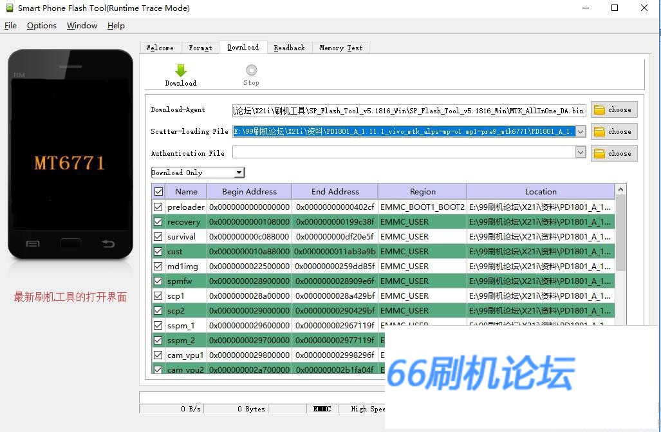Select the preloader row location cell
Image resolution: width=661 pixels, height=432 pixels.
[x=541, y=207]
